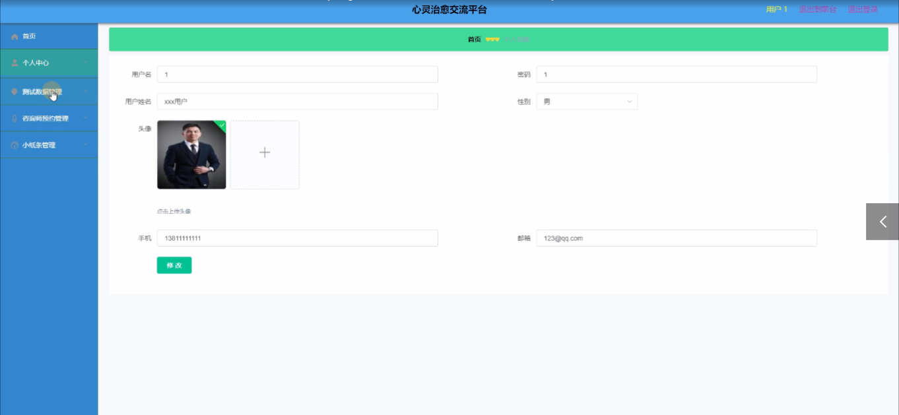Click the 退出到前台 link
Image resolution: width=899 pixels, height=415 pixels.
pyautogui.click(x=817, y=9)
